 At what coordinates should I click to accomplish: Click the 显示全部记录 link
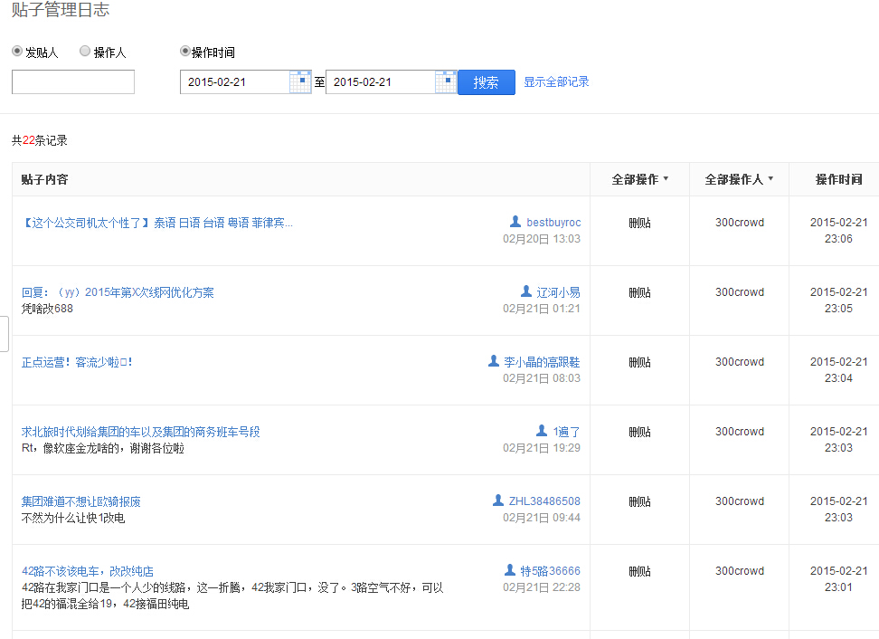point(556,81)
